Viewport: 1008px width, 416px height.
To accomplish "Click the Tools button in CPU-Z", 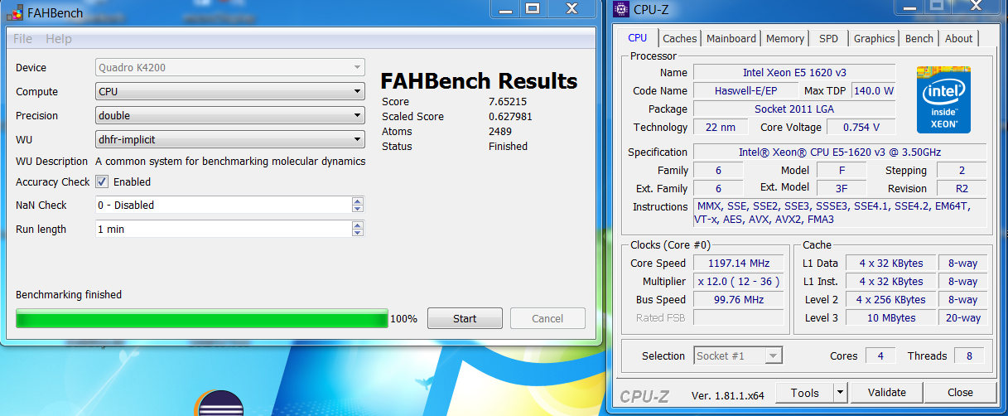I will (x=804, y=394).
